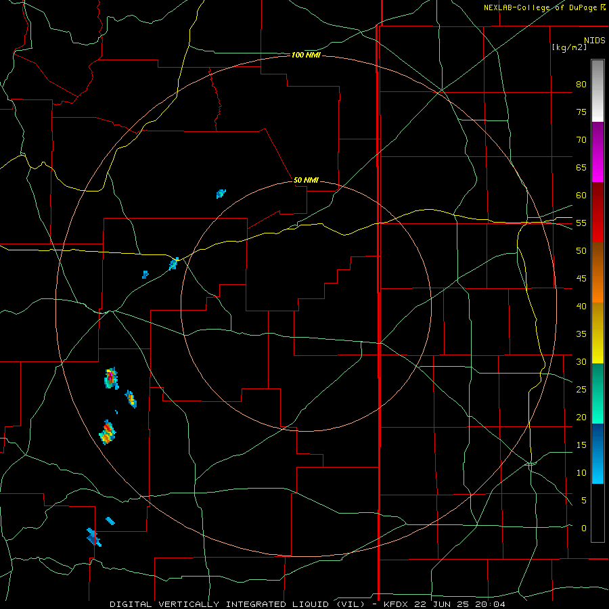Viewport: 609px width, 609px height.
Task: Click the strongest storm cell with magenta core
Action: coord(111,378)
